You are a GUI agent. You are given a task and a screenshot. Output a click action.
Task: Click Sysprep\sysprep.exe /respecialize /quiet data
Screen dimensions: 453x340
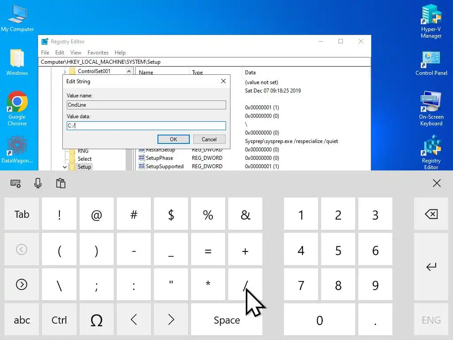(291, 141)
